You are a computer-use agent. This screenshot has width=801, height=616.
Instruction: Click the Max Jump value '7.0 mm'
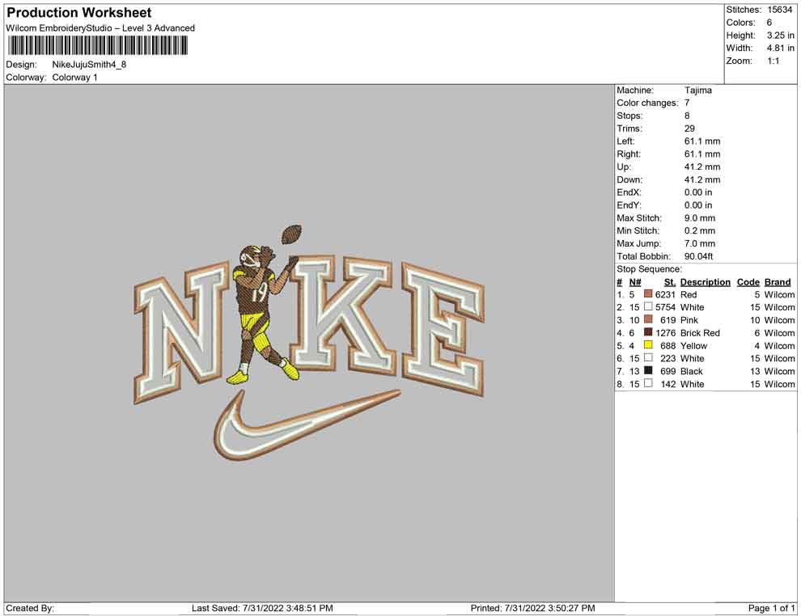click(700, 243)
